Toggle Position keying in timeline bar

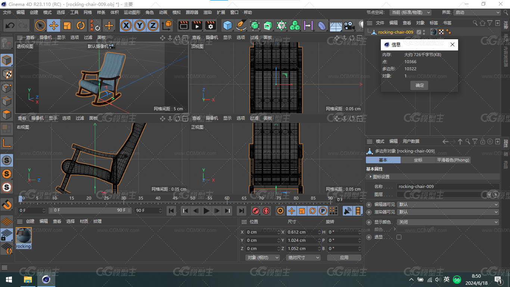(292, 211)
